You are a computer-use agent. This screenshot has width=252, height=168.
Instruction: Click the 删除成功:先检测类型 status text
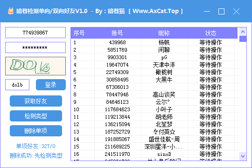(36, 155)
